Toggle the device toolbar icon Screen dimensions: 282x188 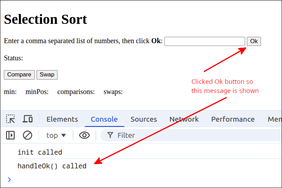click(x=28, y=119)
